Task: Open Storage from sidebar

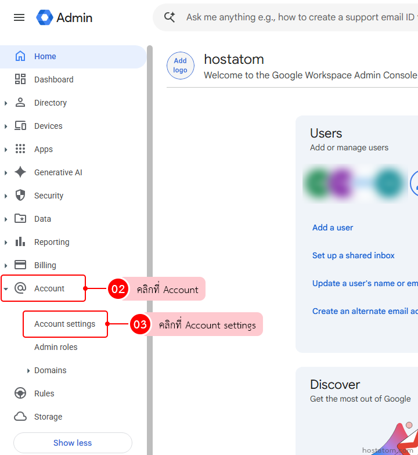Action: tap(48, 417)
